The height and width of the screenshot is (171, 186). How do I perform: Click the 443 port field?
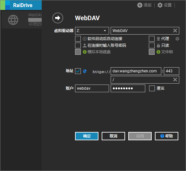coord(172,71)
